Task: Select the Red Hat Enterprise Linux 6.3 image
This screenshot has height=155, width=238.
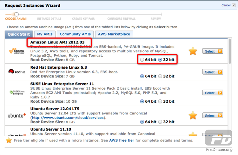Action: (213, 72)
